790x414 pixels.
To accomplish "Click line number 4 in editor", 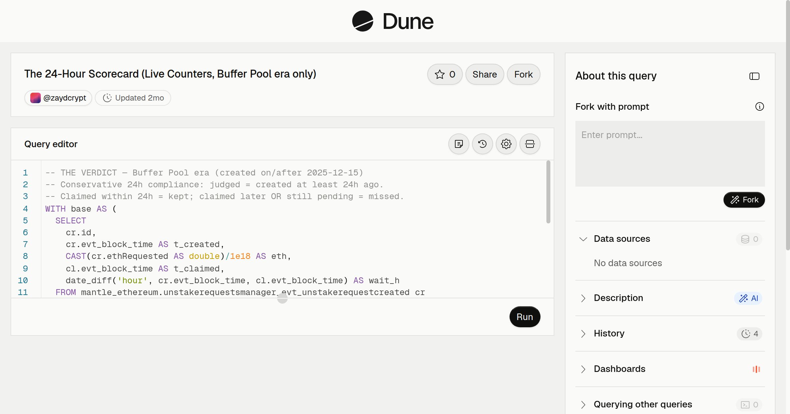I will [x=25, y=209].
